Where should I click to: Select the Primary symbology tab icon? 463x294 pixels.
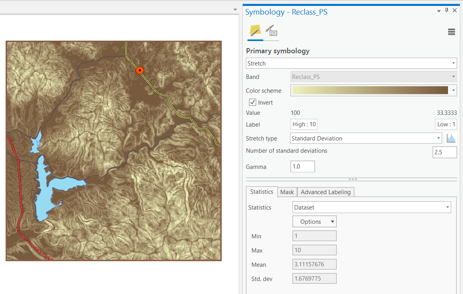[255, 31]
